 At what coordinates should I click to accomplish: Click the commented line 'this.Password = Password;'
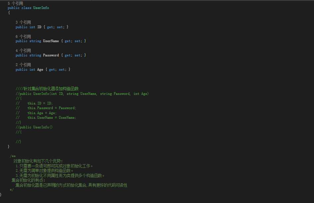click(x=52, y=108)
